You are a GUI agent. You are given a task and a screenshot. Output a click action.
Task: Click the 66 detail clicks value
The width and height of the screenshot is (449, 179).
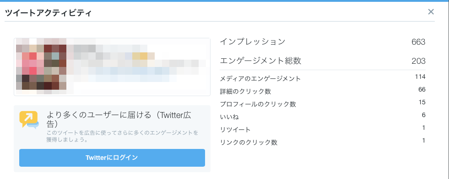422,89
